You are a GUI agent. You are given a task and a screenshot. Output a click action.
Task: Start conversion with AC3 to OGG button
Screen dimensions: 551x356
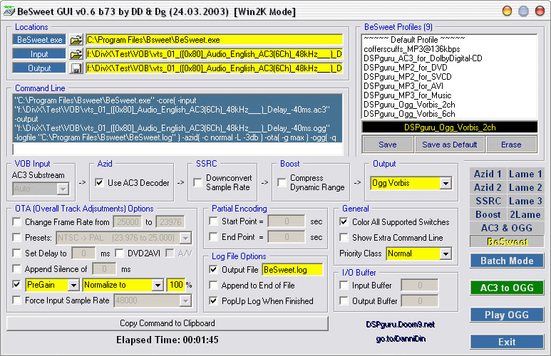click(x=507, y=288)
